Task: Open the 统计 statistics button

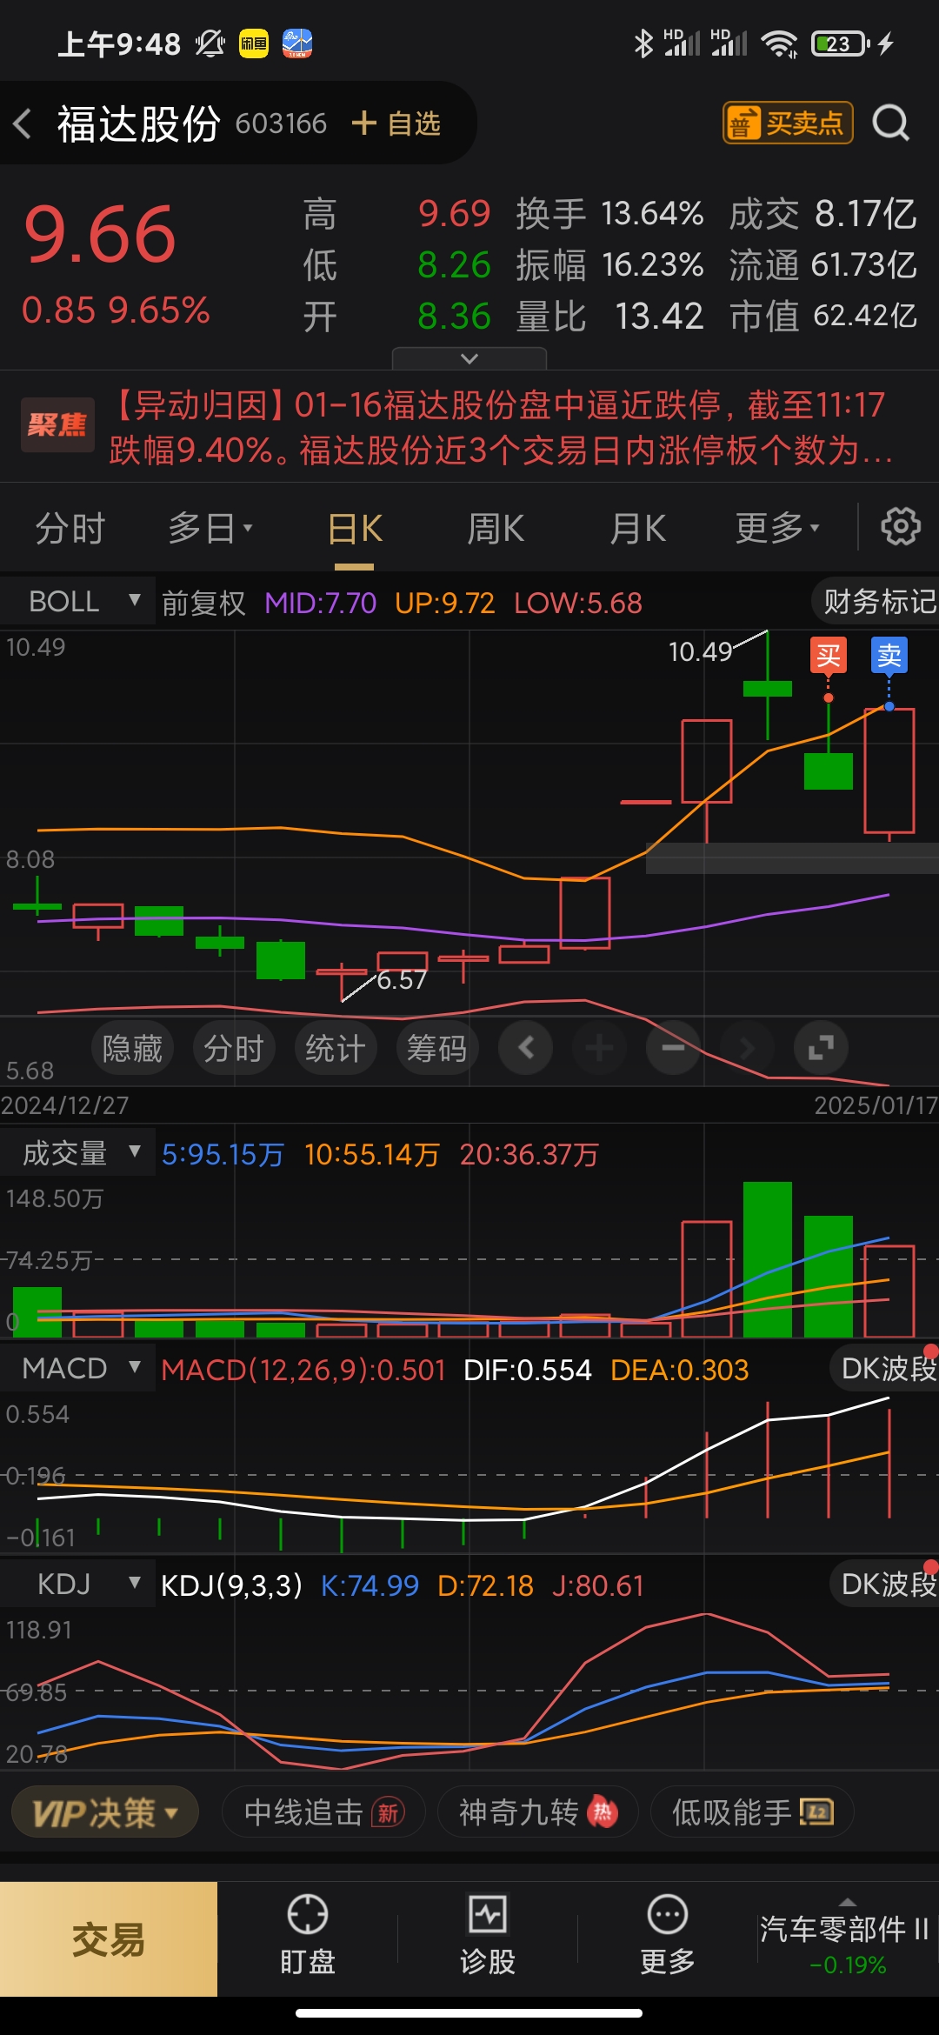Action: [336, 1048]
